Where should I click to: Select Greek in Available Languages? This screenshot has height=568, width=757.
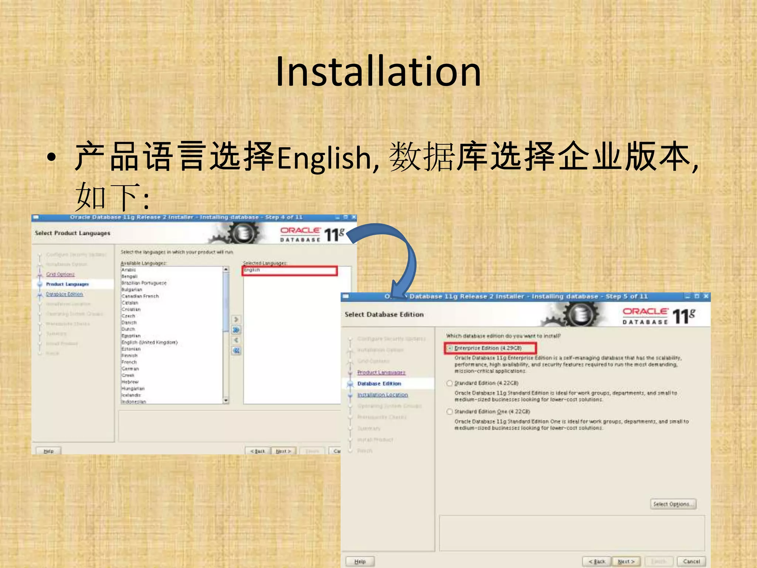tap(128, 375)
